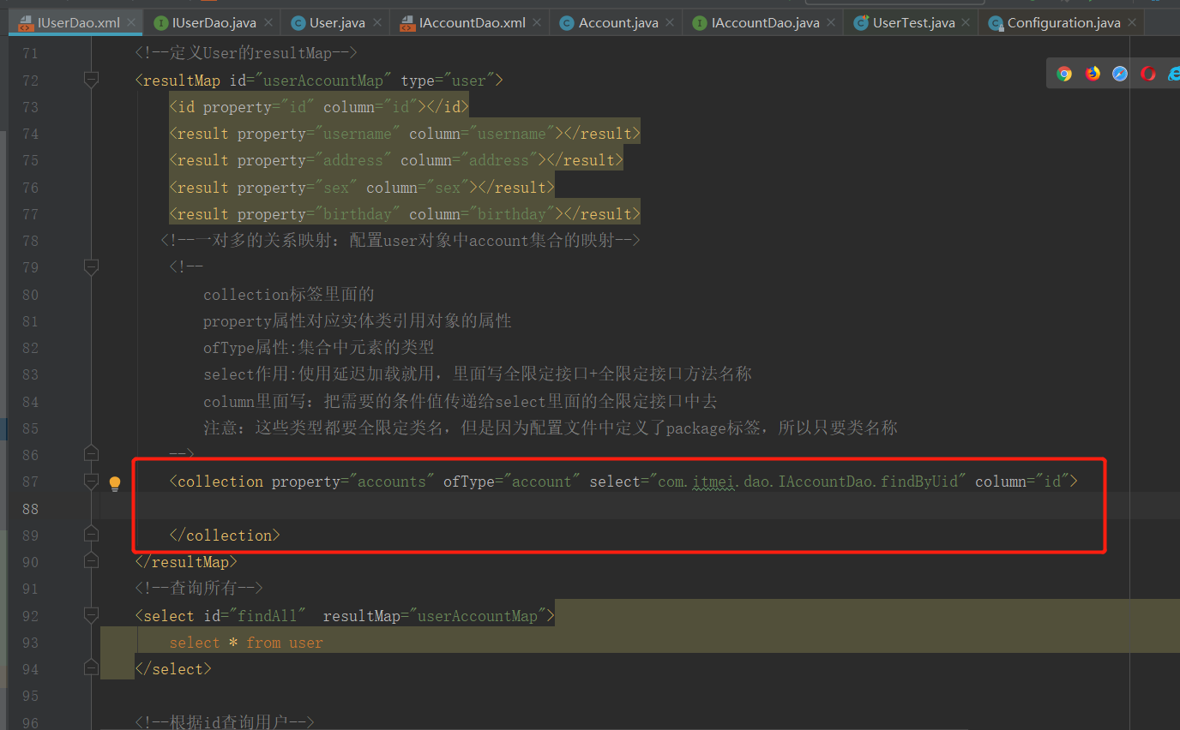Collapse the collection tag at line 87
This screenshot has height=730, width=1180.
point(91,481)
